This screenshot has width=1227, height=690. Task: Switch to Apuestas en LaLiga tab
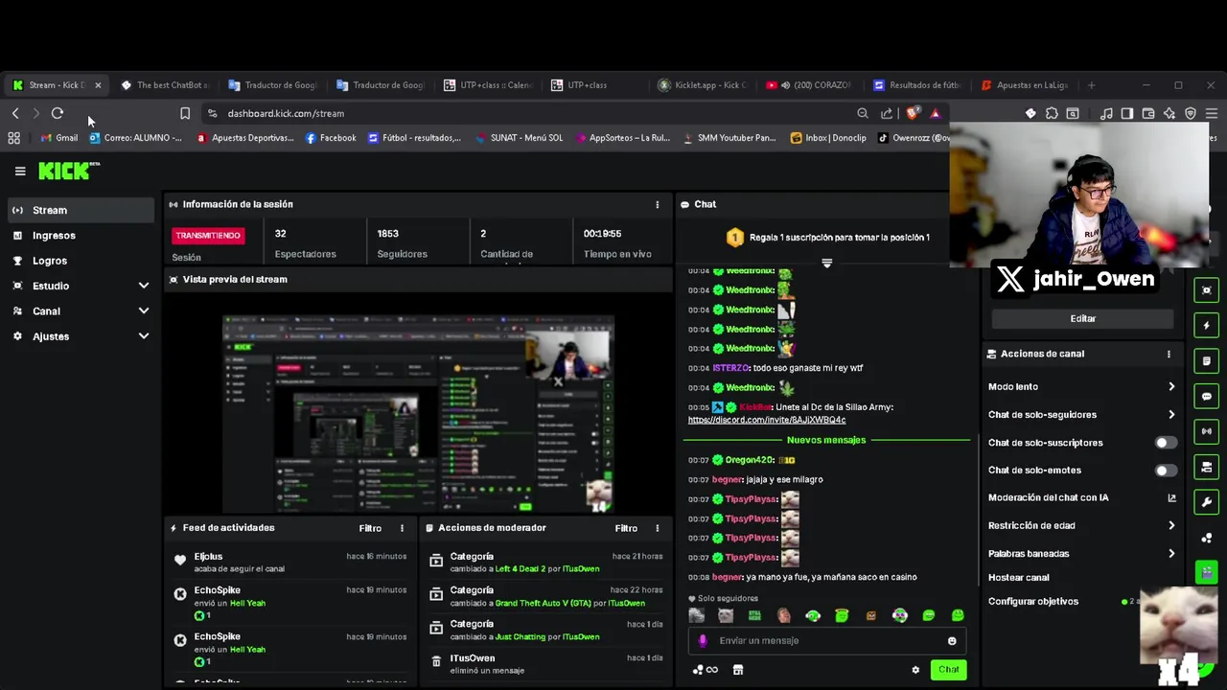pos(1024,85)
